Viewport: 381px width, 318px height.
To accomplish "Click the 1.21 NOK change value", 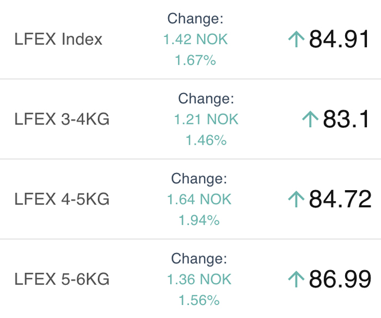I will [x=206, y=119].
